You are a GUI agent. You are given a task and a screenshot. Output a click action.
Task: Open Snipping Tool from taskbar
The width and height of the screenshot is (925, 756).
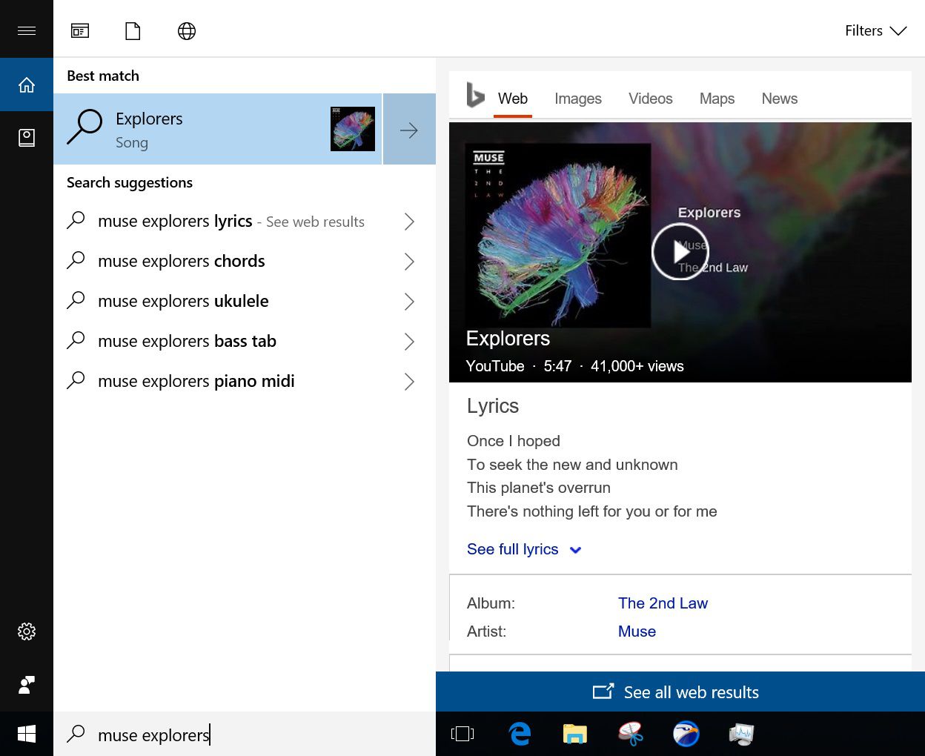[x=631, y=734]
